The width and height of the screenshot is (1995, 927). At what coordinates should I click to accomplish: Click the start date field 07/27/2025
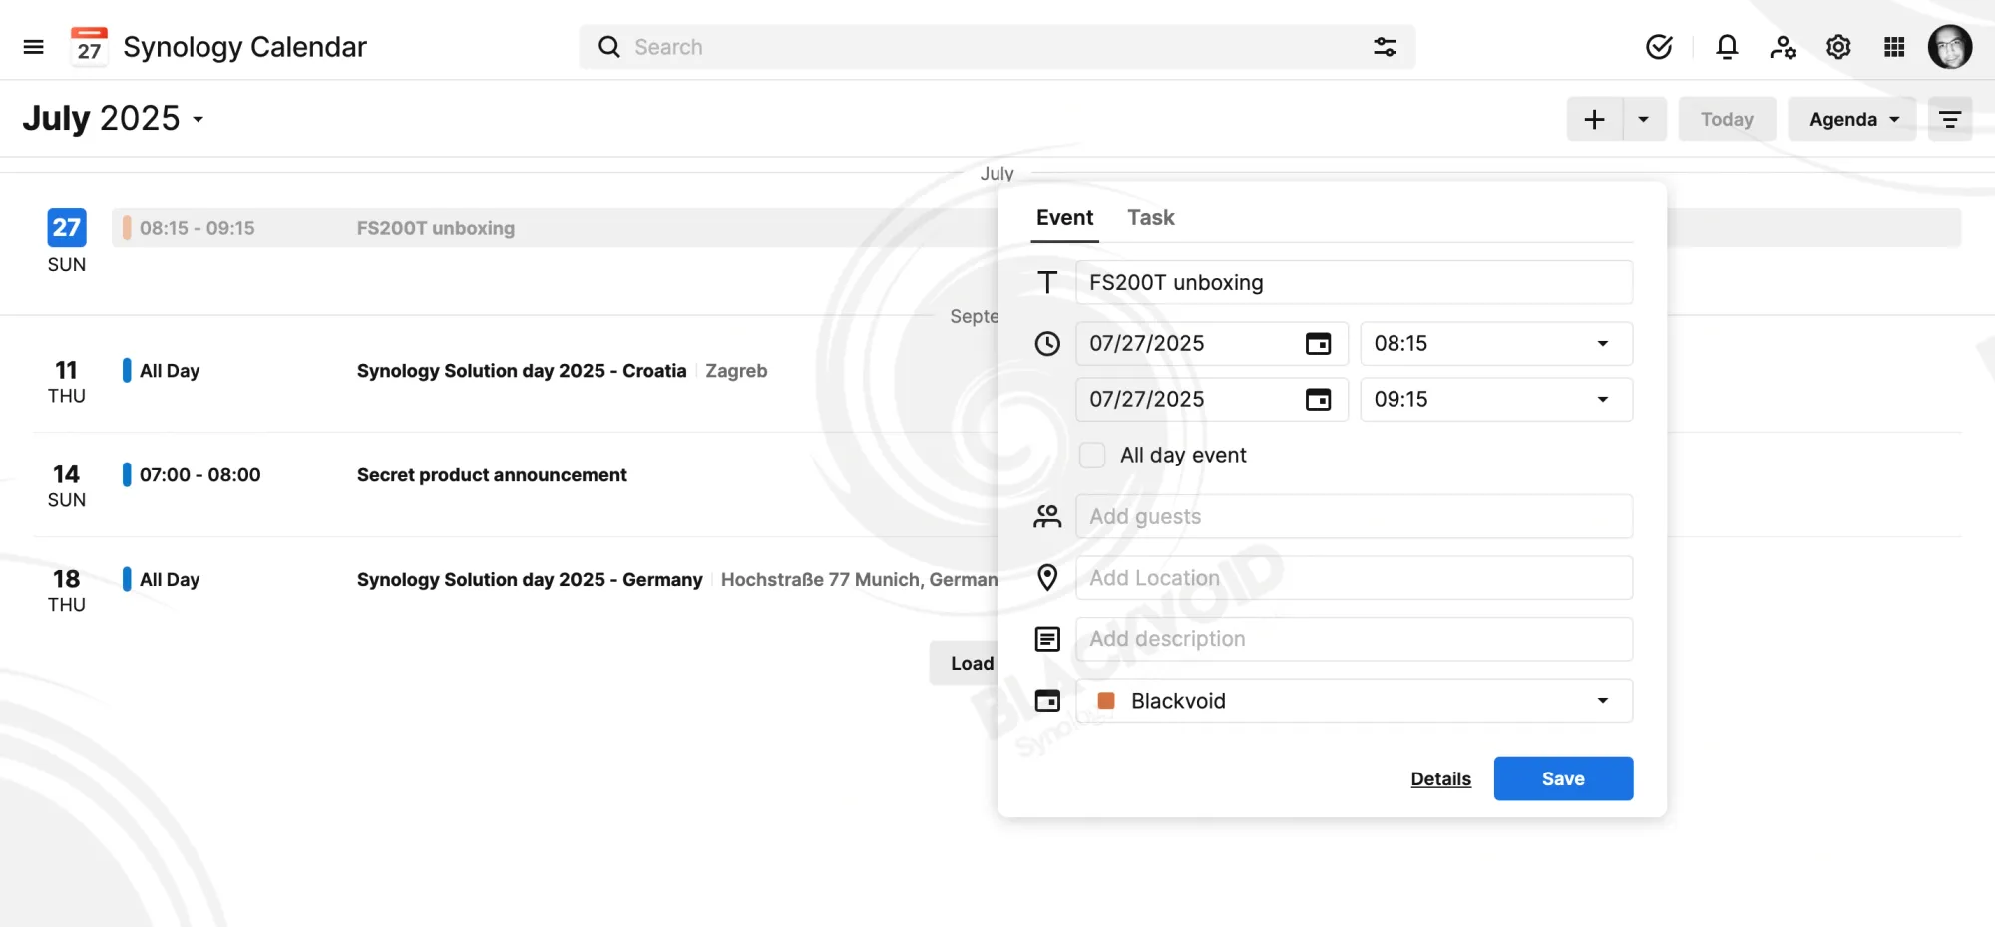1212,343
